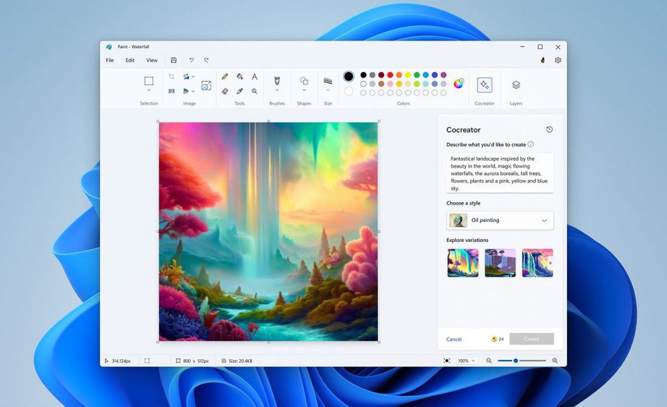Open the File menu

point(110,60)
